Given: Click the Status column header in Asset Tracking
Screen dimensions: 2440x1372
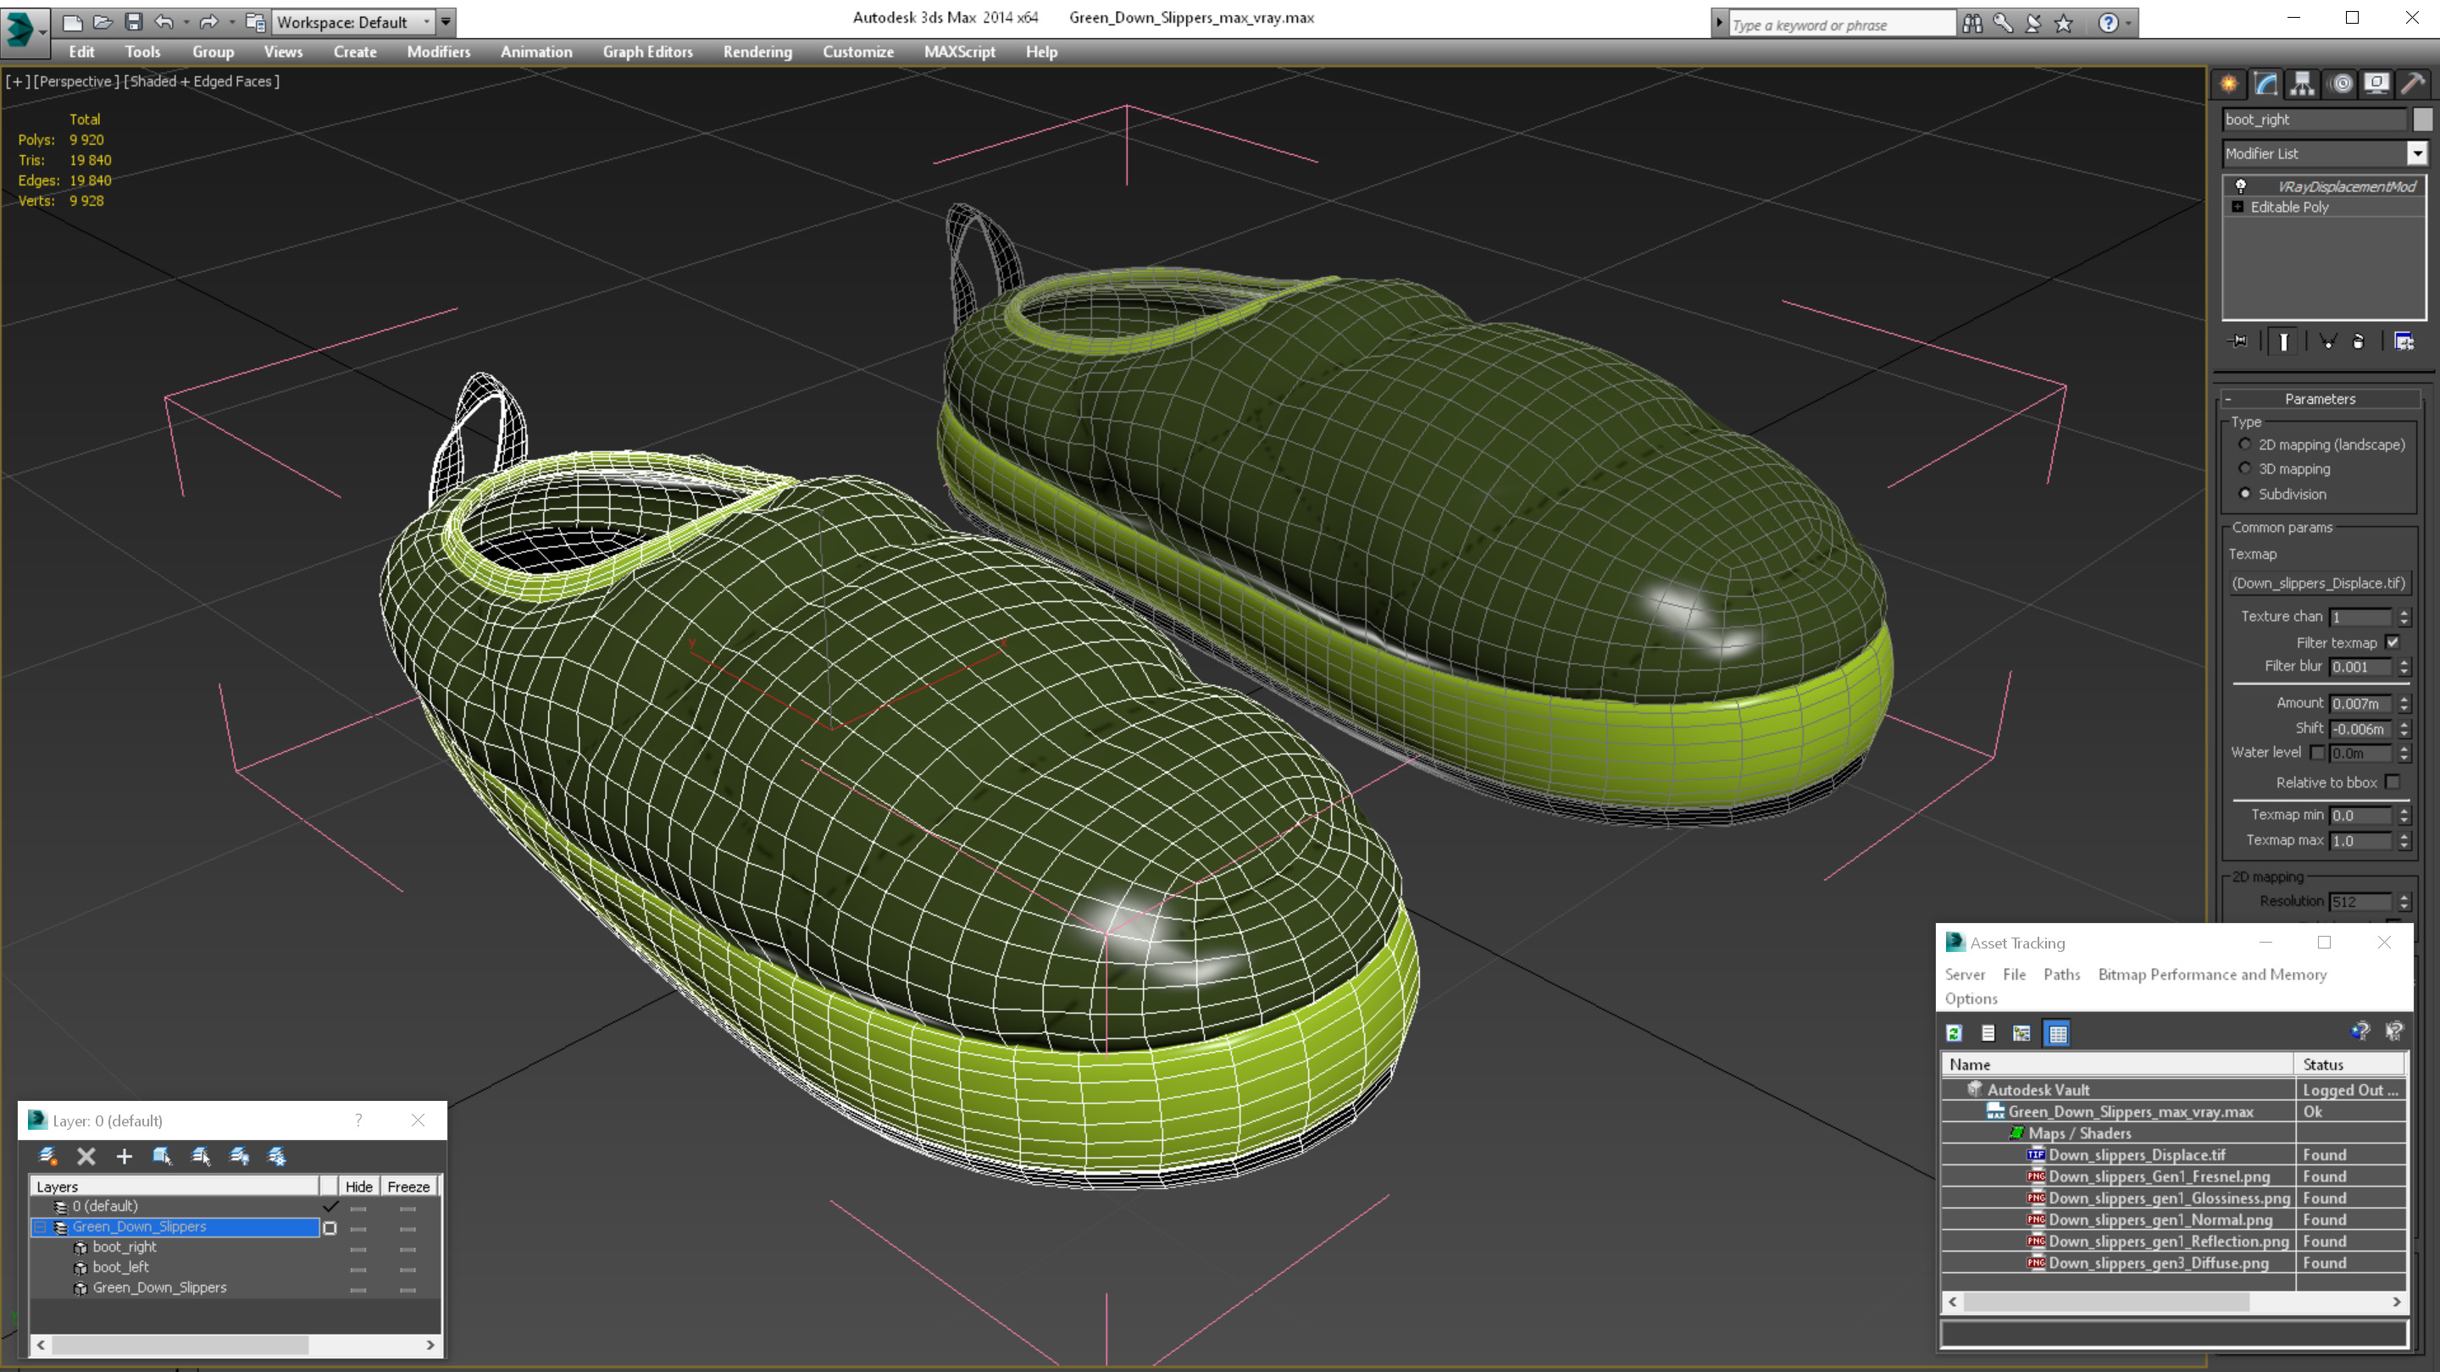Looking at the screenshot, I should tap(2350, 1065).
